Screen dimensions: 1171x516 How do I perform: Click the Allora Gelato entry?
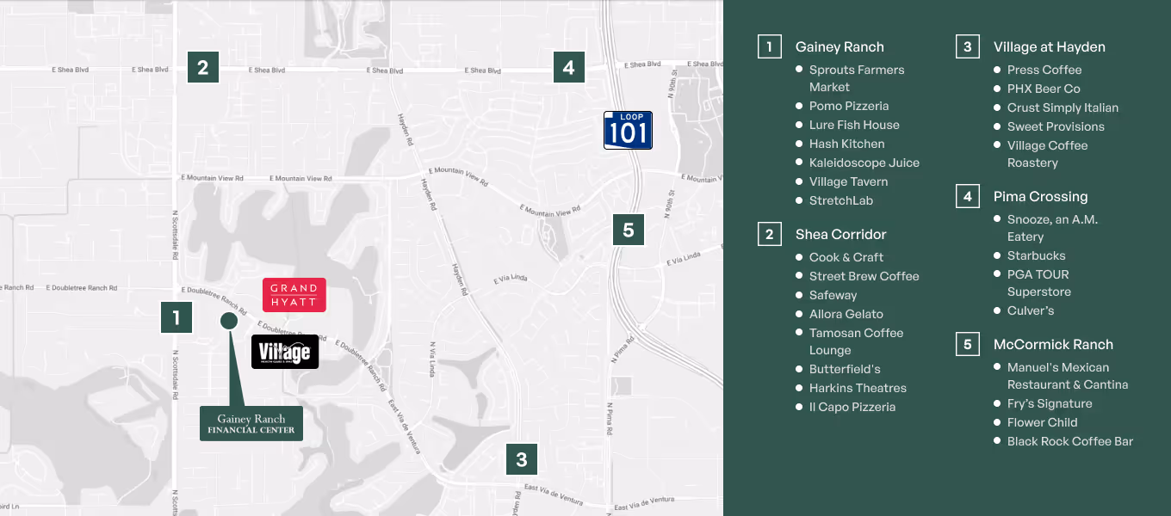pos(846,314)
